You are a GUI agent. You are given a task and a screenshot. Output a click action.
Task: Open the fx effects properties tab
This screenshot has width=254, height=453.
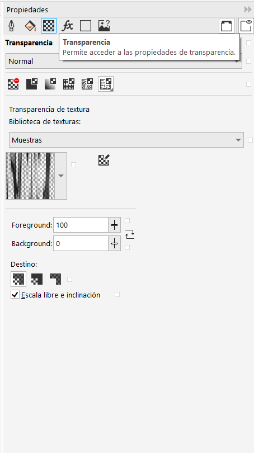pyautogui.click(x=67, y=26)
